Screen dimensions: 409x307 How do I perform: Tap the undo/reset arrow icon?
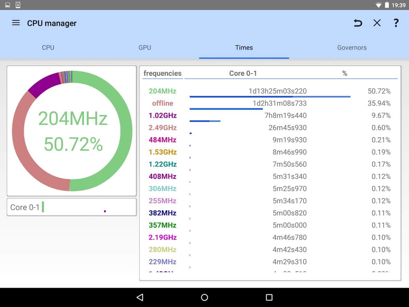pos(358,23)
